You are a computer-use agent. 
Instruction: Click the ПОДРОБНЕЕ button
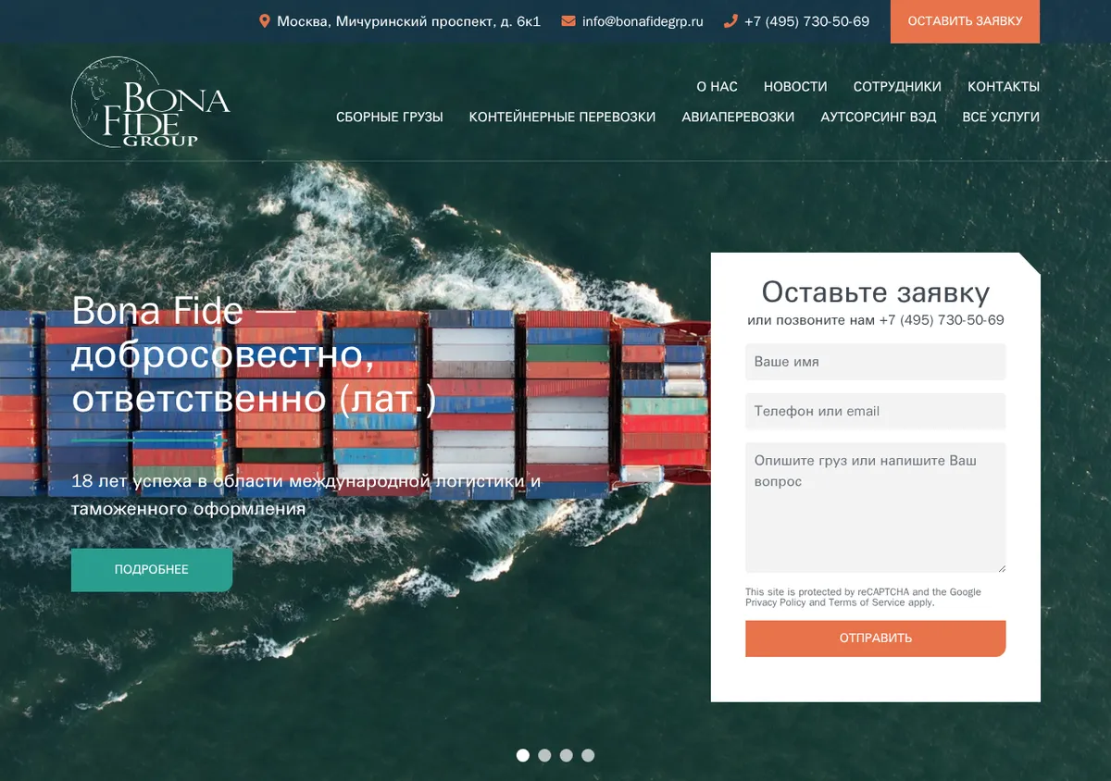[x=152, y=570]
